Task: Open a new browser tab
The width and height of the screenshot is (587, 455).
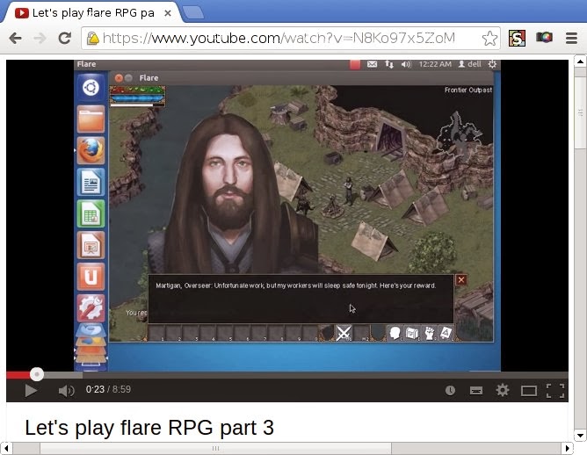Action: point(193,12)
